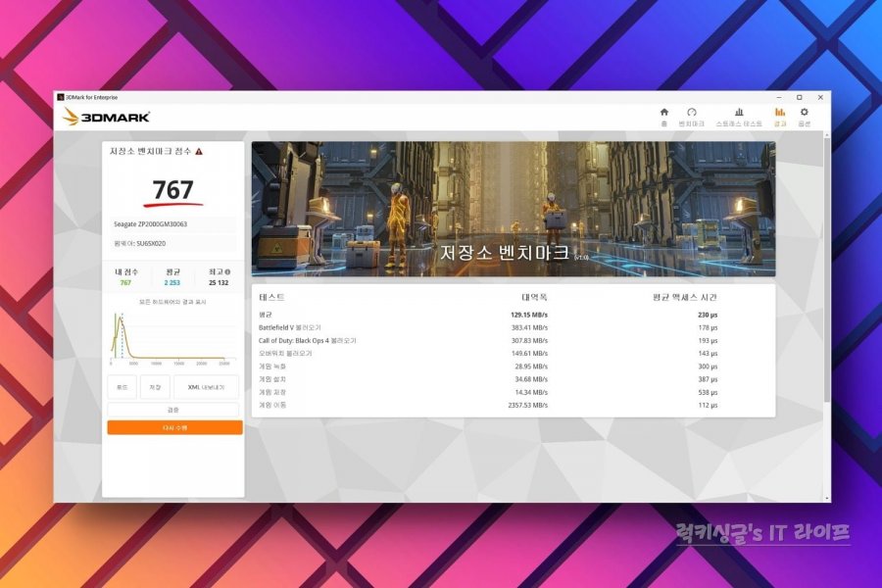The image size is (882, 588).
Task: Maximize the 3DMark window
Action: click(x=800, y=97)
